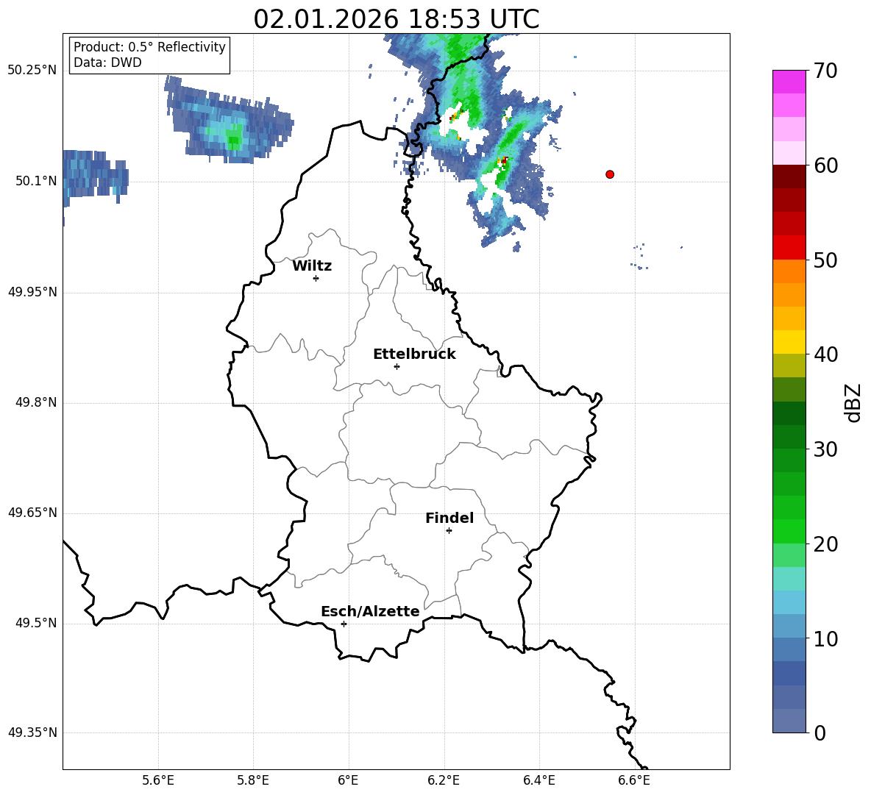The width and height of the screenshot is (871, 795).
Task: Click the Findel label
Action: click(449, 518)
